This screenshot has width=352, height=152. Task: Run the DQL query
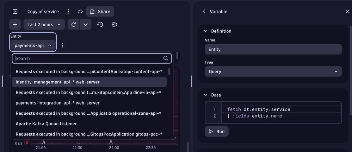(216, 131)
